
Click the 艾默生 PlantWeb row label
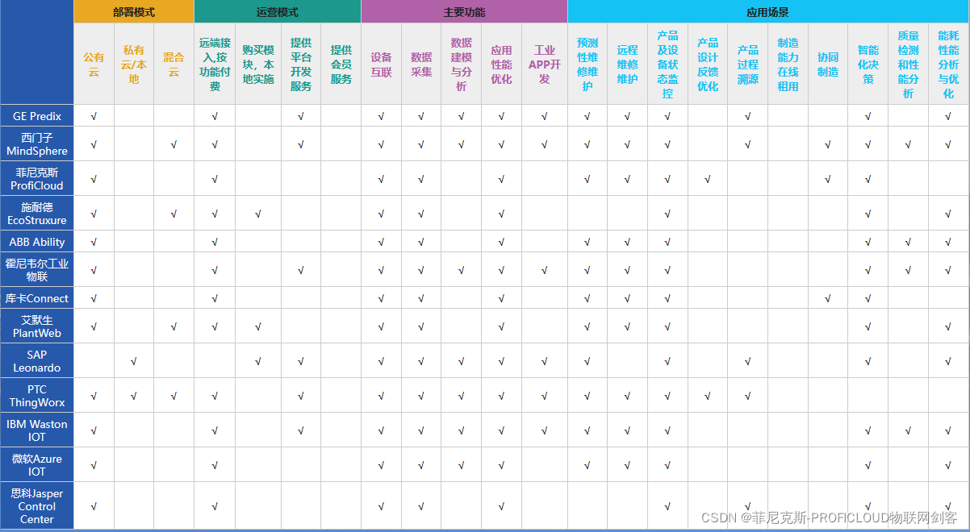click(x=37, y=326)
